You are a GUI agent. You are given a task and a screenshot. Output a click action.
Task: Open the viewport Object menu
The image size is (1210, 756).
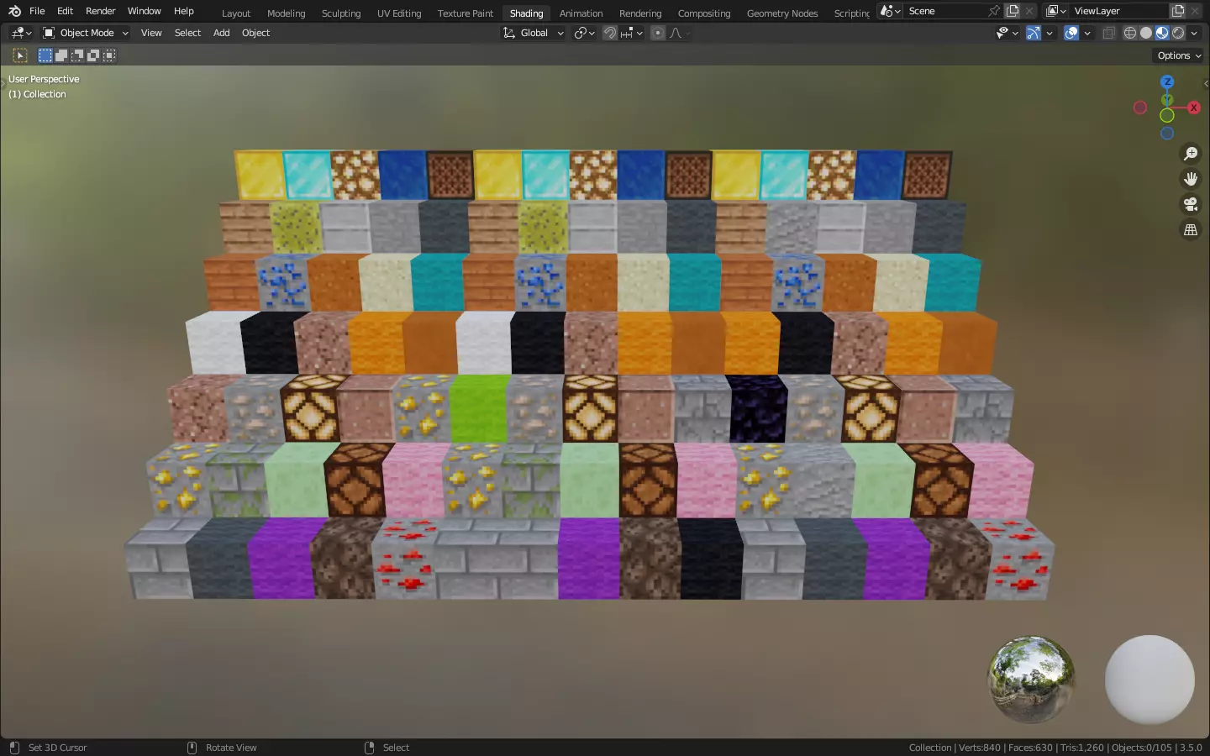(x=255, y=33)
